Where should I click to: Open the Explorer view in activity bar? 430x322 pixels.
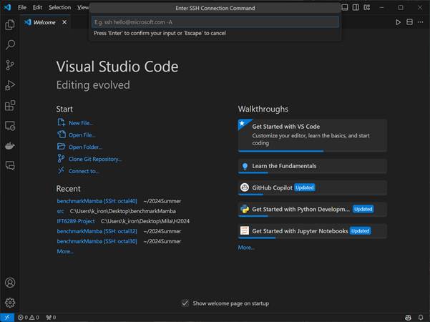[10, 24]
